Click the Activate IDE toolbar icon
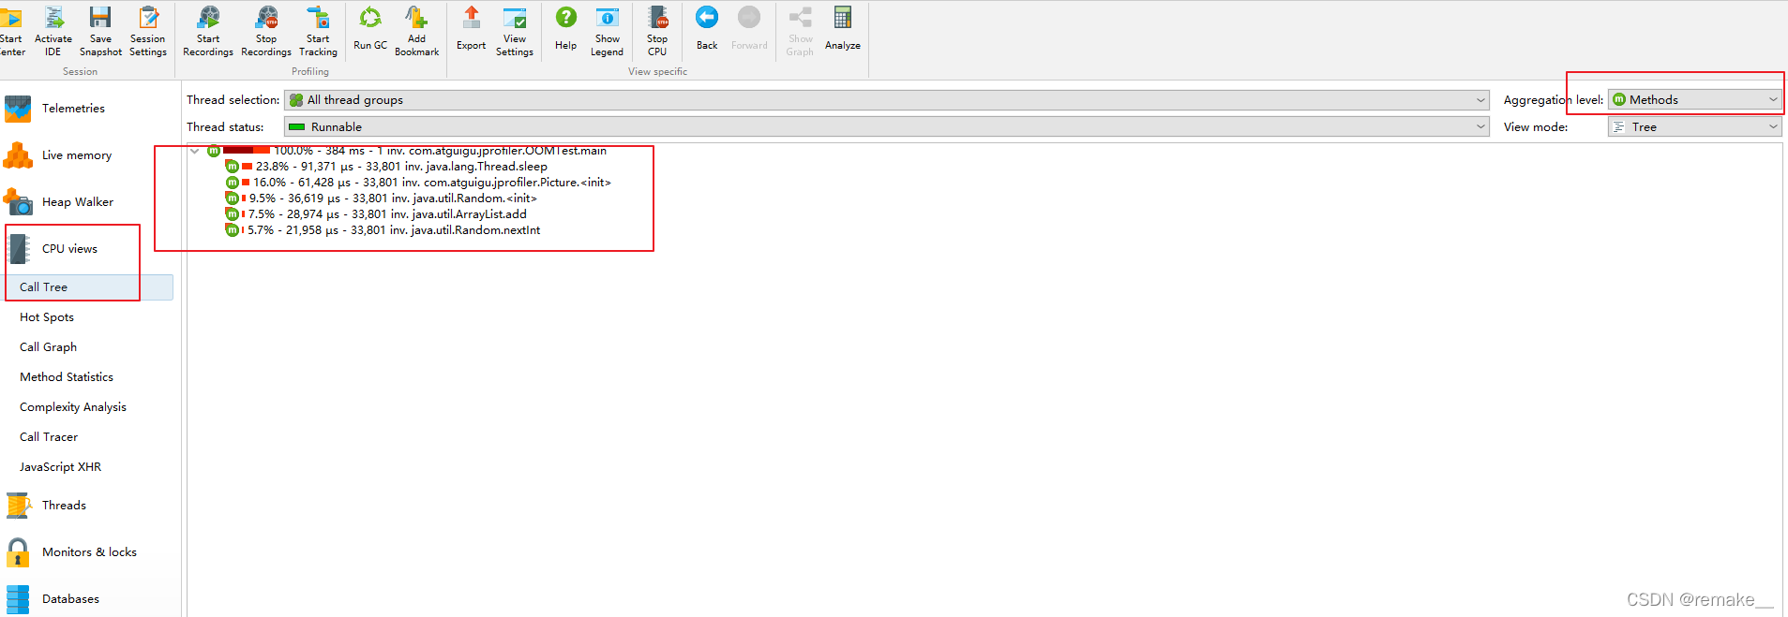This screenshot has height=617, width=1788. tap(53, 31)
